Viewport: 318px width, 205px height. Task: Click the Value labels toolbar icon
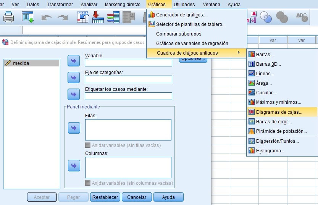[x=252, y=17]
